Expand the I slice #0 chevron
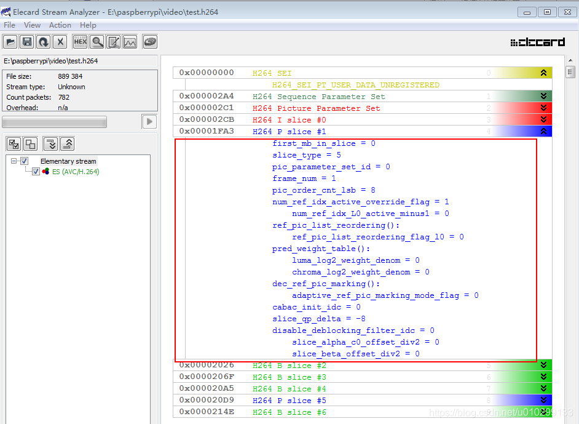This screenshot has height=424, width=579. pos(543,119)
